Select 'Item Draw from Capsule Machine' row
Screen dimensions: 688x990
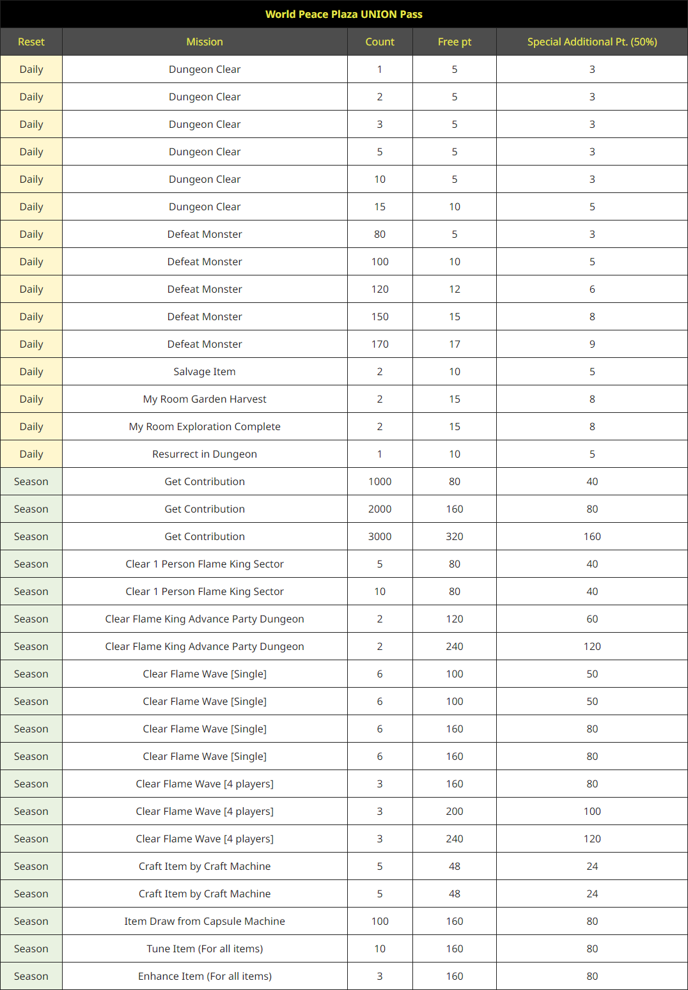click(344, 921)
